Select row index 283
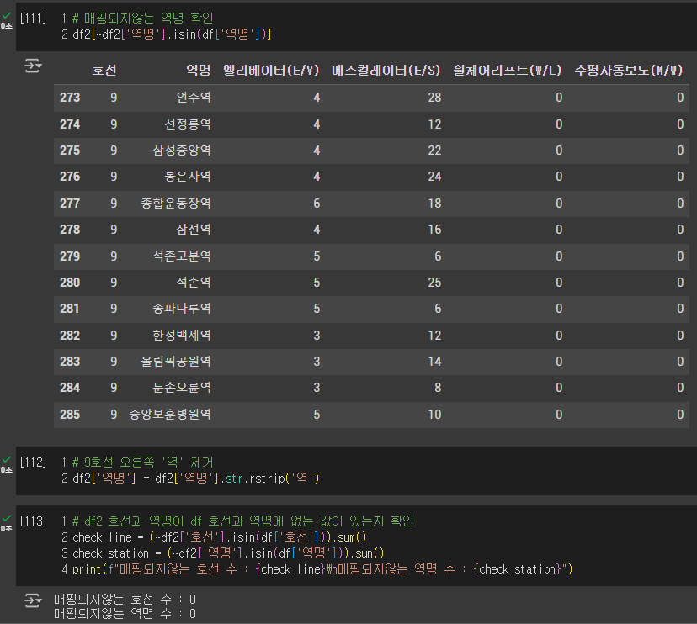Image resolution: width=697 pixels, height=624 pixels. 70,362
